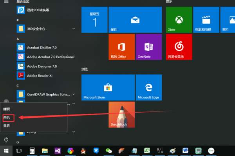
Task: Click the hamburger menu at top of Start
Action: click(6, 2)
